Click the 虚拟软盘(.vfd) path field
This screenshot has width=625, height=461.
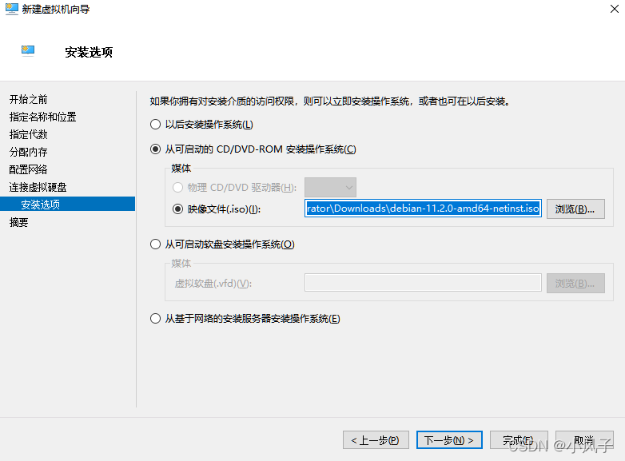pyautogui.click(x=423, y=283)
